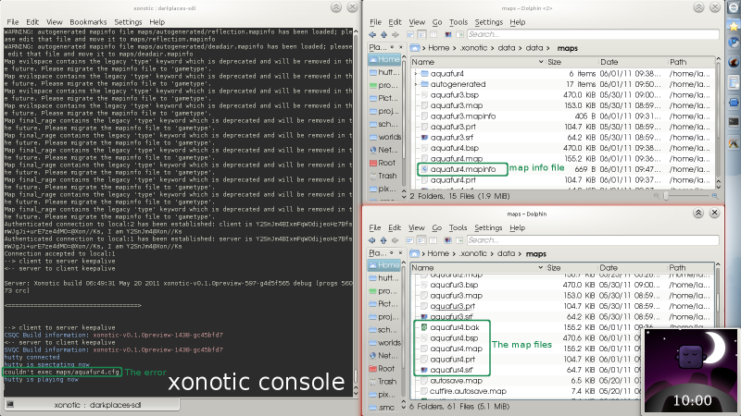Close Places panel in Dolphin <2> window
This screenshot has height=416, width=741.
point(401,47)
